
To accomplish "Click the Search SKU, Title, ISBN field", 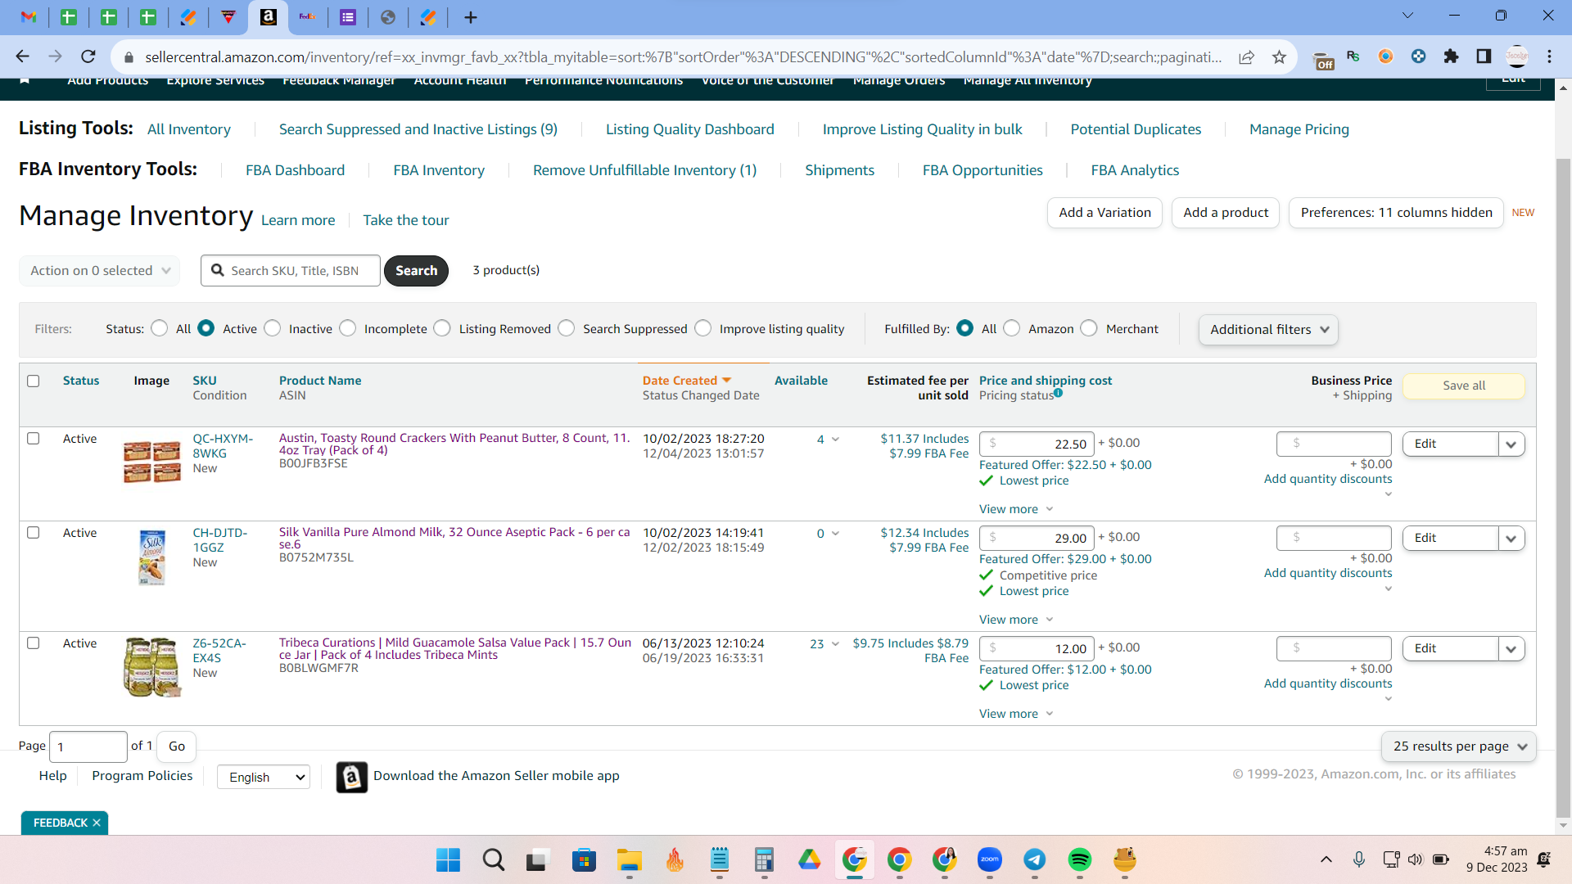I will click(x=291, y=271).
